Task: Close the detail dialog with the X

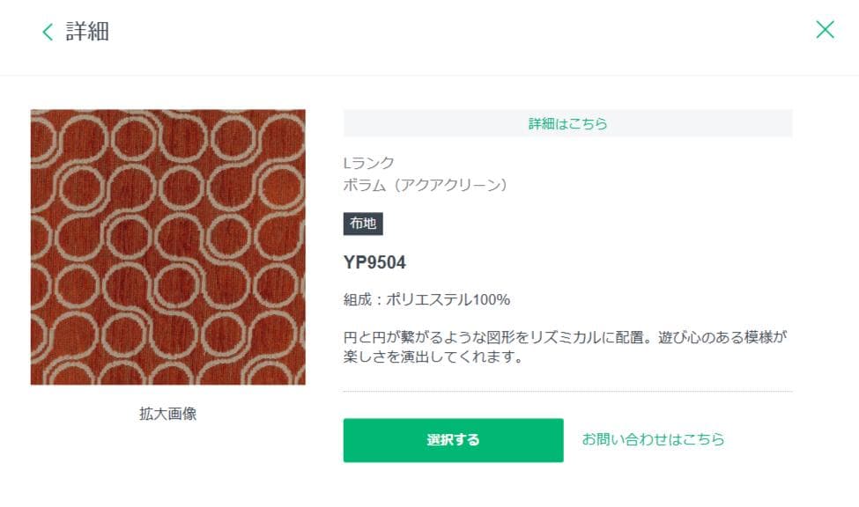Action: point(825,30)
